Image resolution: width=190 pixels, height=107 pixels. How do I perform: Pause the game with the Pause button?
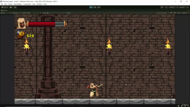[95, 7]
